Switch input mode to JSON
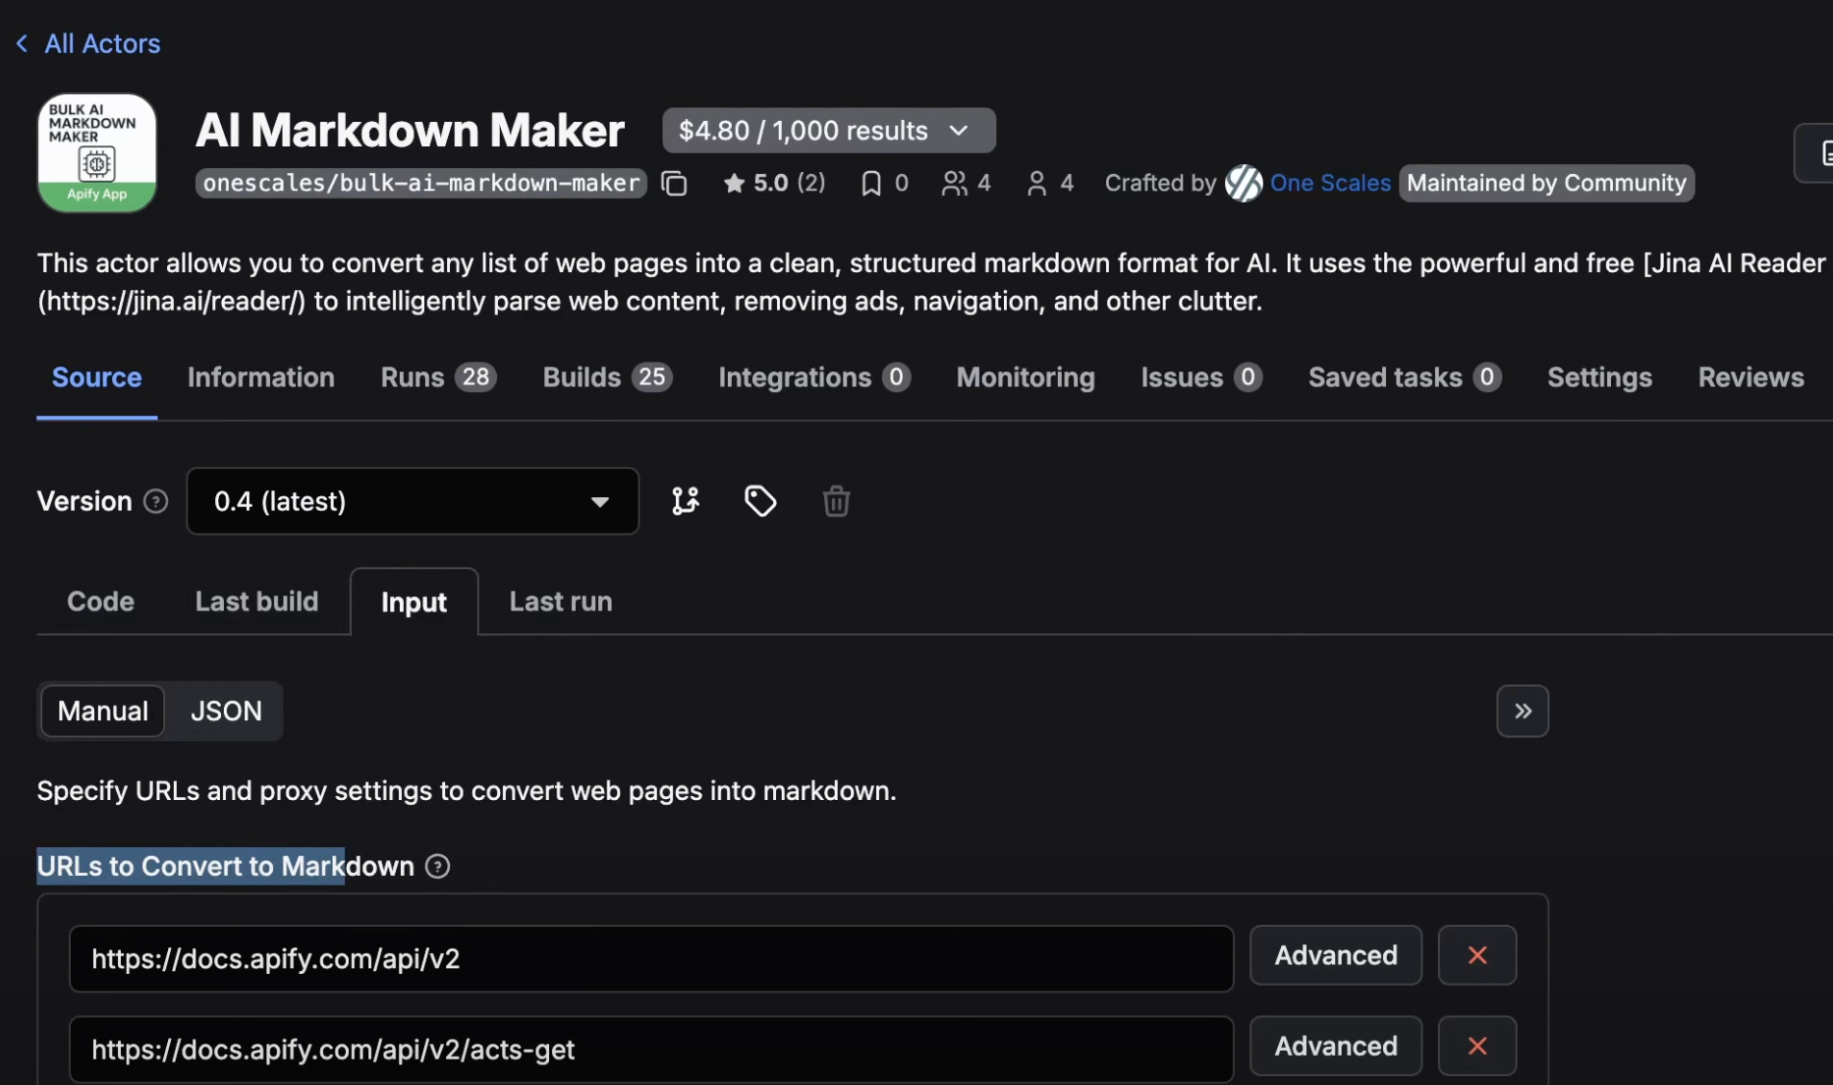1833x1085 pixels. pyautogui.click(x=226, y=711)
